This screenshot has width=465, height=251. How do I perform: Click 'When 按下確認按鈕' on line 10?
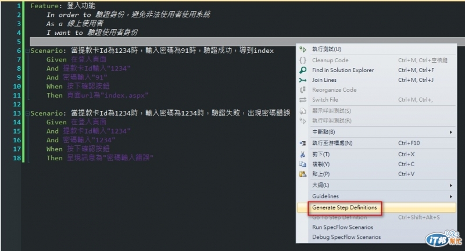(78, 86)
